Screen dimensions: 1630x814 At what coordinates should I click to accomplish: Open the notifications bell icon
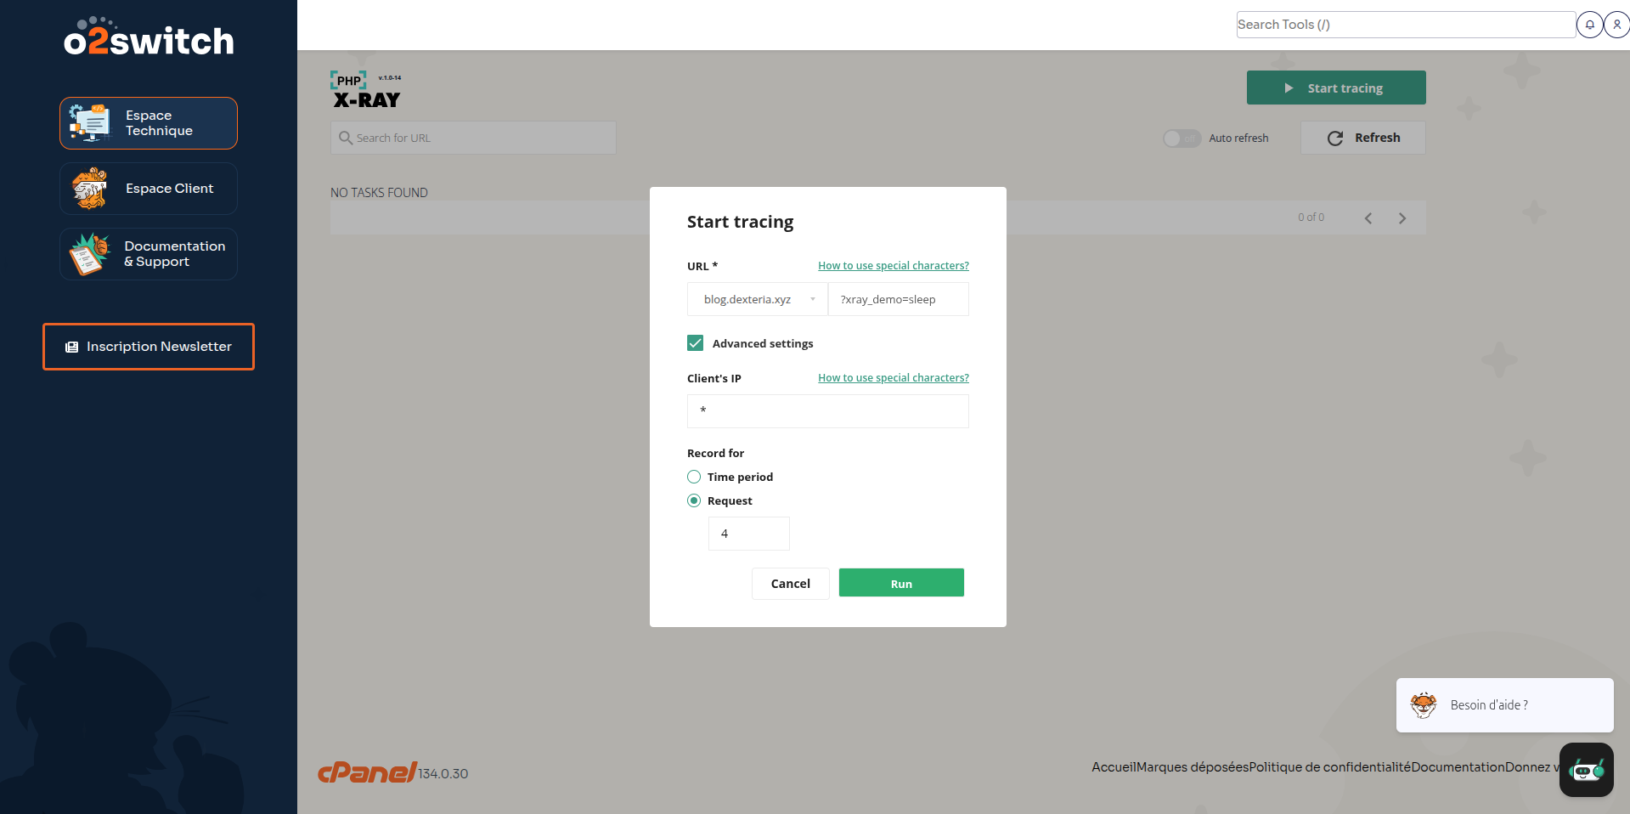[1589, 25]
